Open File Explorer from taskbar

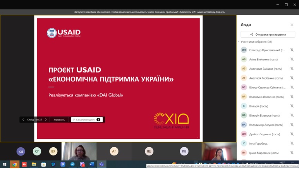coord(34,164)
